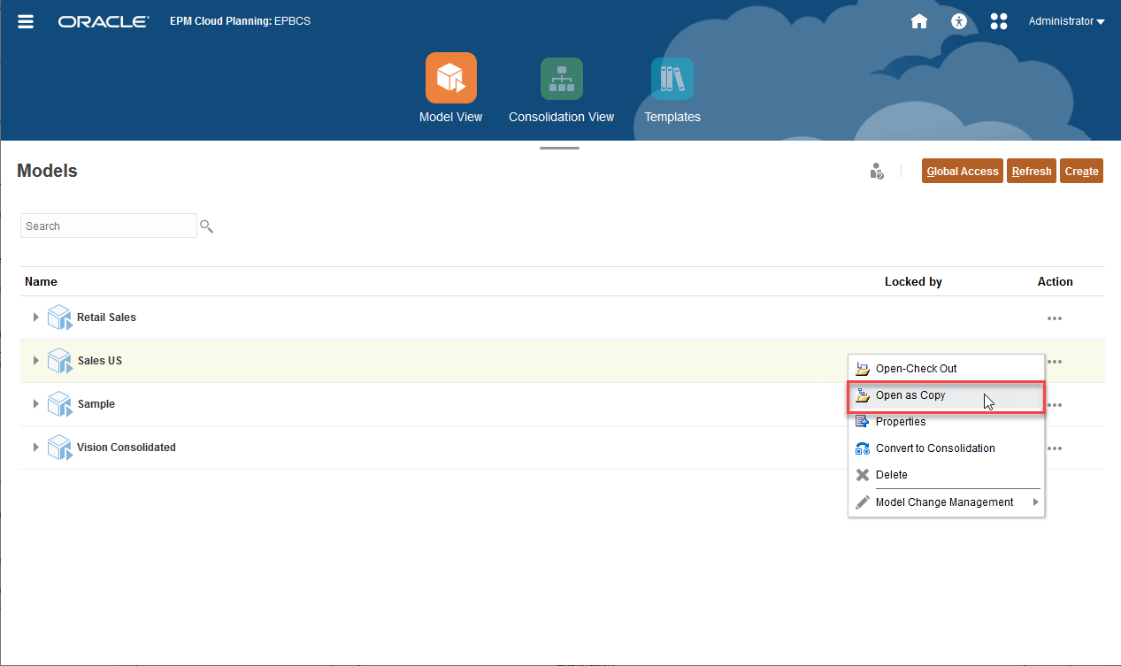Click the Sample model cube icon
This screenshot has height=666, width=1121.
coord(59,403)
